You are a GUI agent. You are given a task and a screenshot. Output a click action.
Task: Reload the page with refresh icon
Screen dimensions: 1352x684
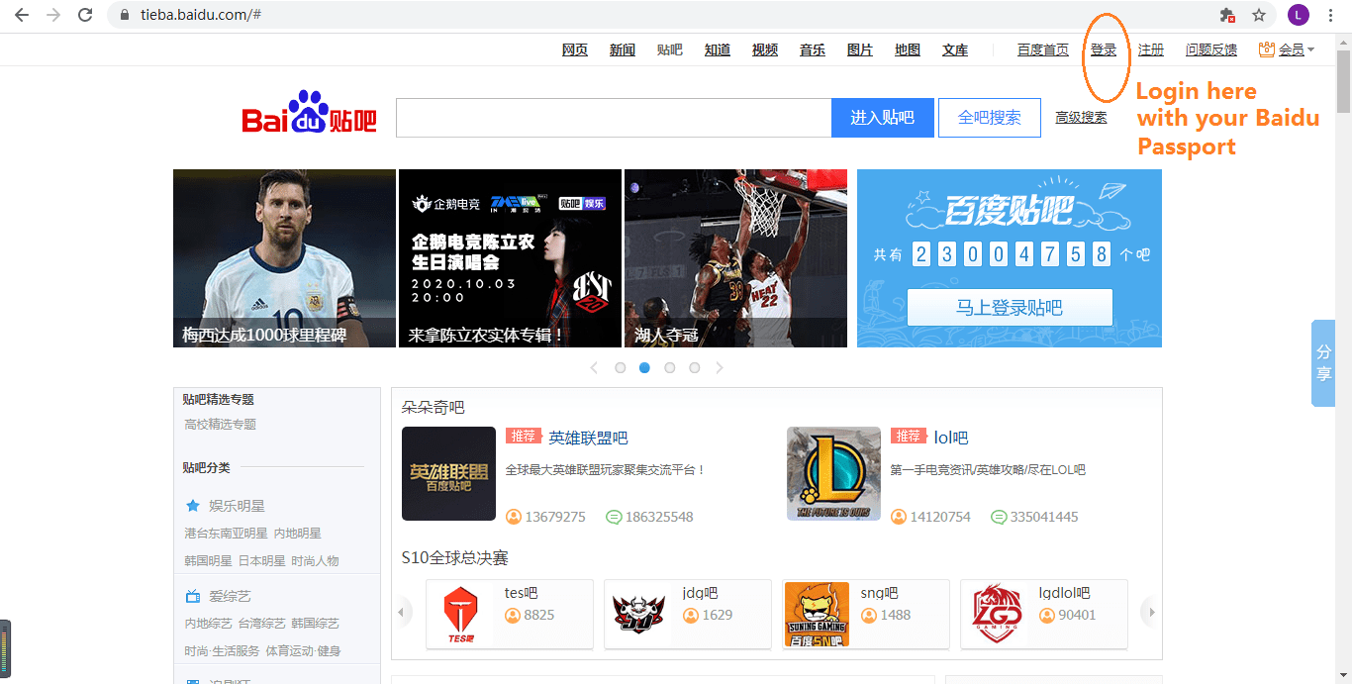85,15
